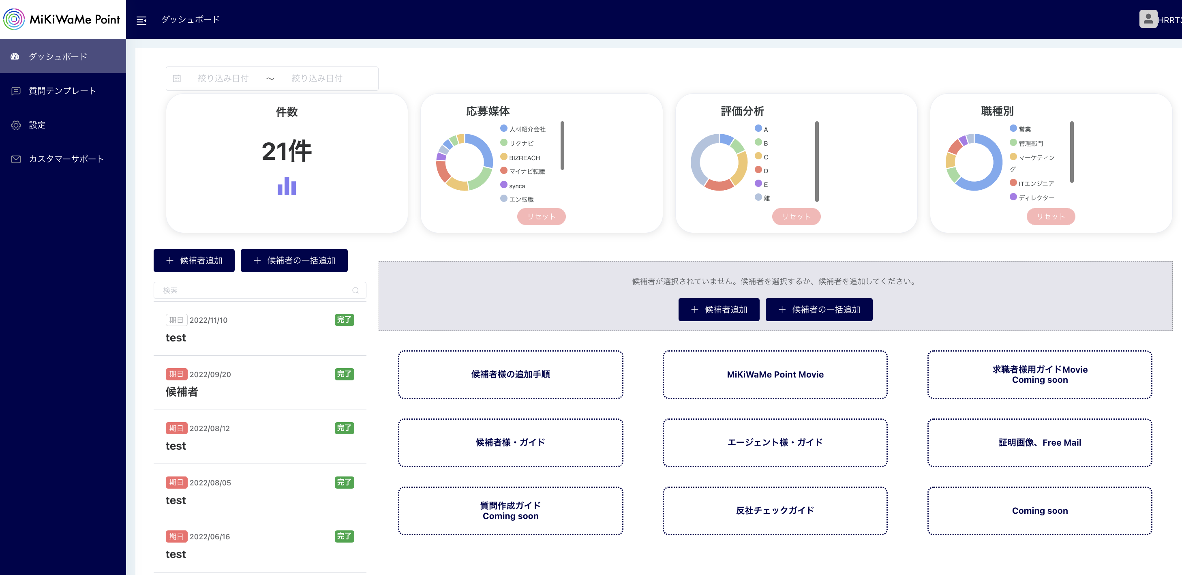1182x575 pixels.
Task: Click the カスタマーサポート envelope icon
Action: (x=15, y=159)
